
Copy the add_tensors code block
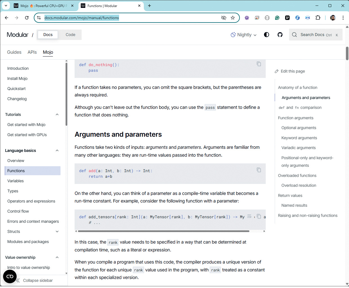(259, 217)
